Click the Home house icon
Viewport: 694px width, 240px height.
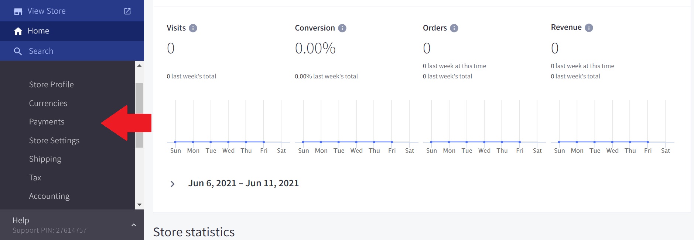[18, 31]
